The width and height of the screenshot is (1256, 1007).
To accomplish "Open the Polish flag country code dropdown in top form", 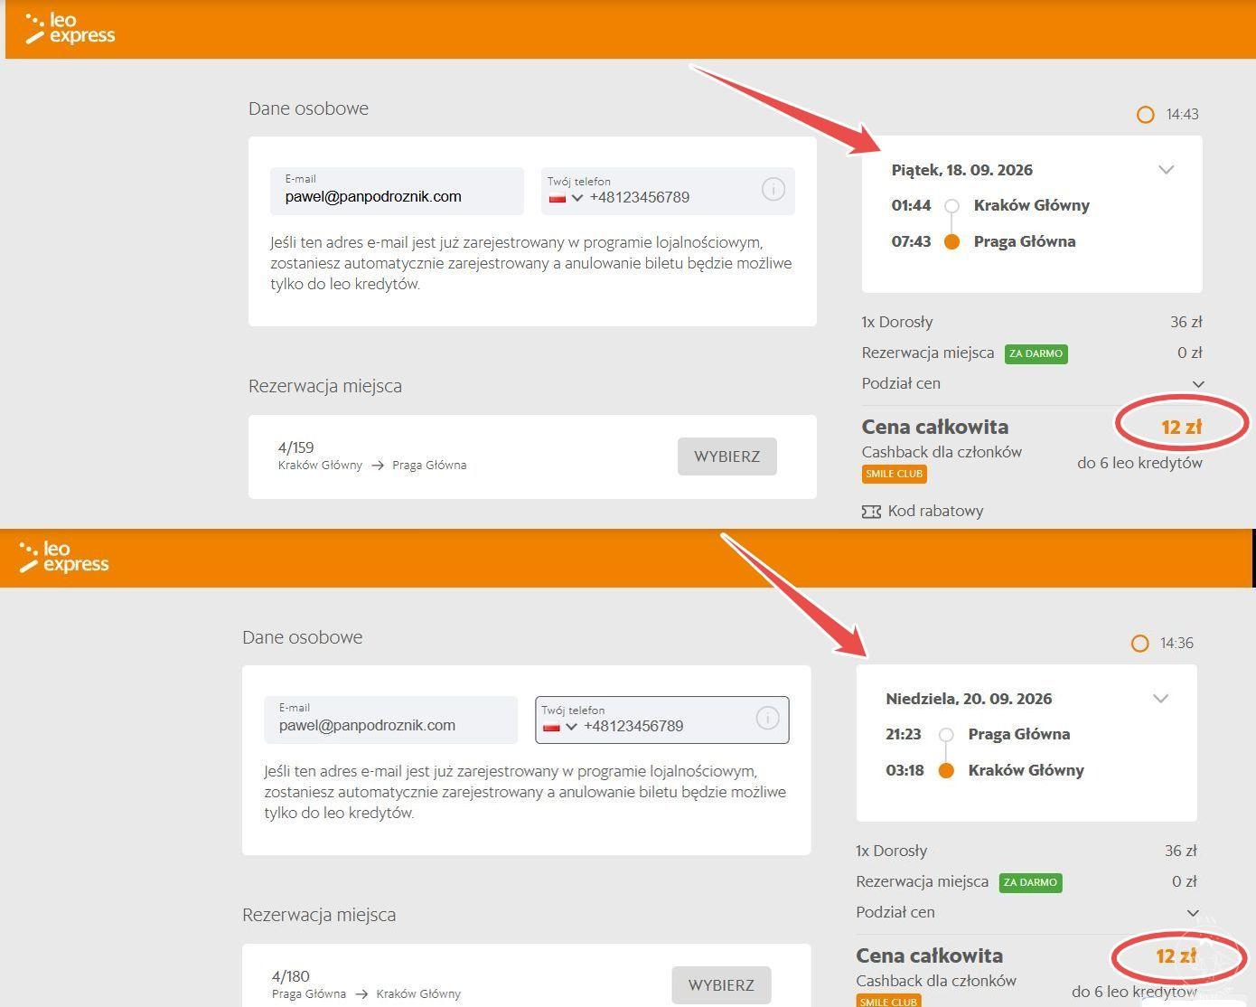I will coord(567,198).
